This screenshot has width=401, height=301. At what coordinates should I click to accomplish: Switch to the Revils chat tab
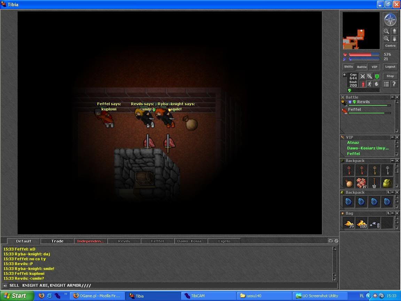[x=124, y=241]
